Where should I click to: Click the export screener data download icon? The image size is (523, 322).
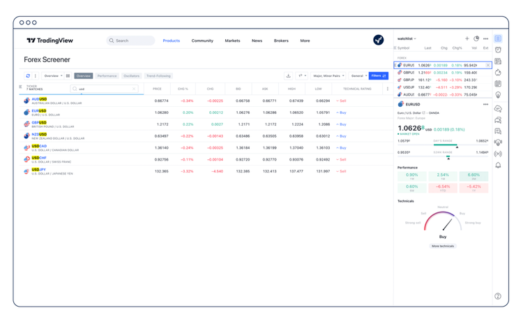click(x=289, y=75)
